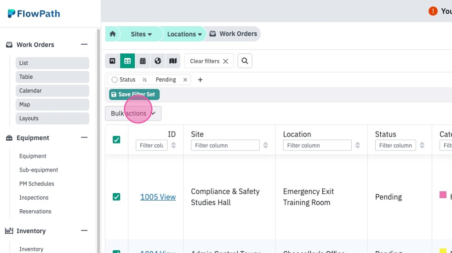Open Inventory sub-item in sidebar
452x253 pixels.
point(31,249)
